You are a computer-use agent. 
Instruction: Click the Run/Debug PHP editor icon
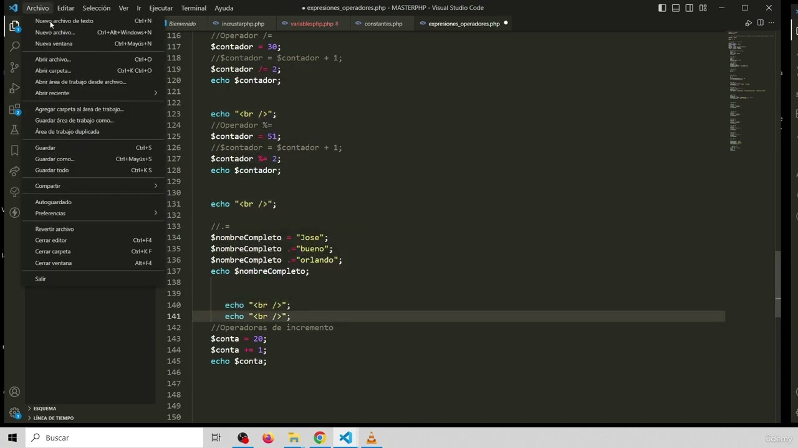[x=748, y=23]
